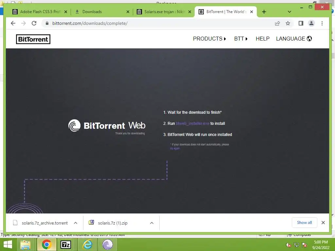The image size is (335, 251).
Task: Close the Solaris.exe trojan tab
Action: [x=189, y=12]
